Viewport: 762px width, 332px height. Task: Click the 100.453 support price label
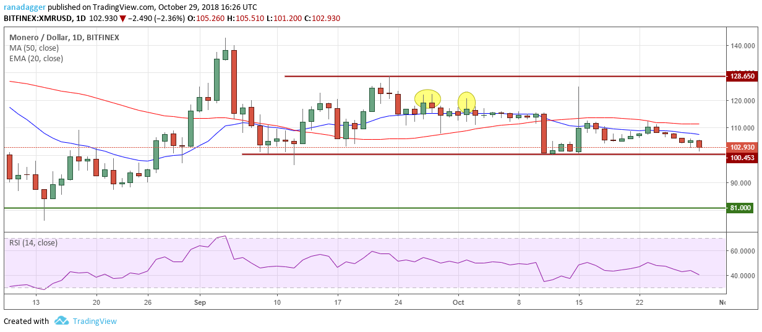pos(742,158)
